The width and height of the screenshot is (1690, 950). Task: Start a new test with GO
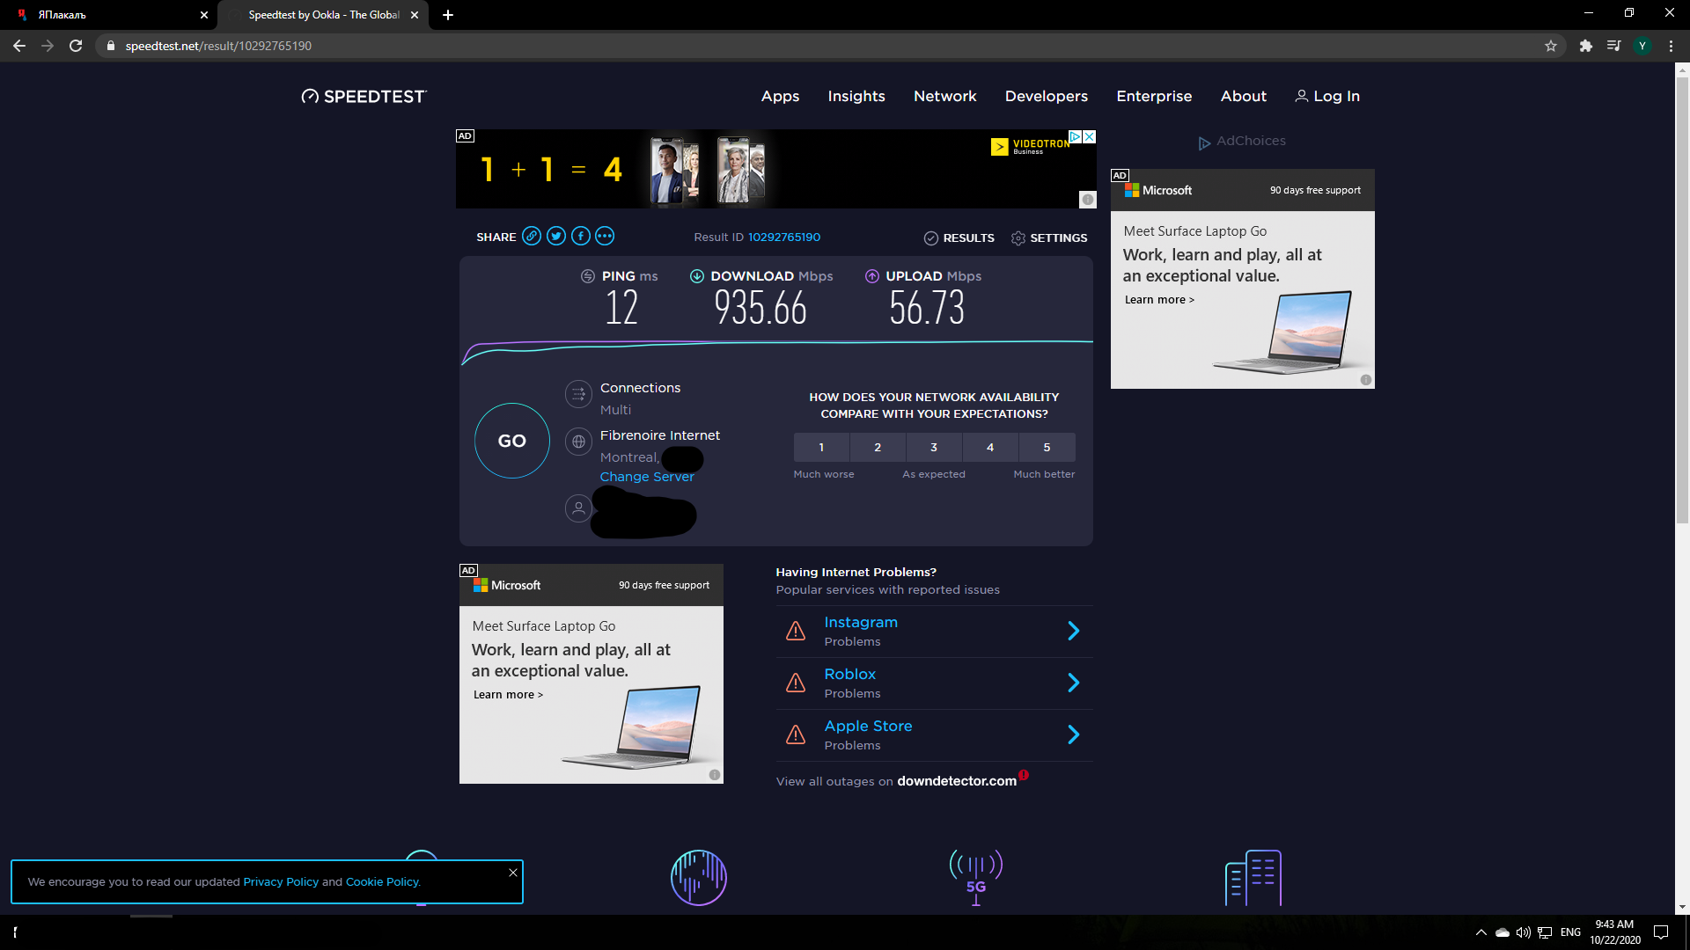point(512,441)
